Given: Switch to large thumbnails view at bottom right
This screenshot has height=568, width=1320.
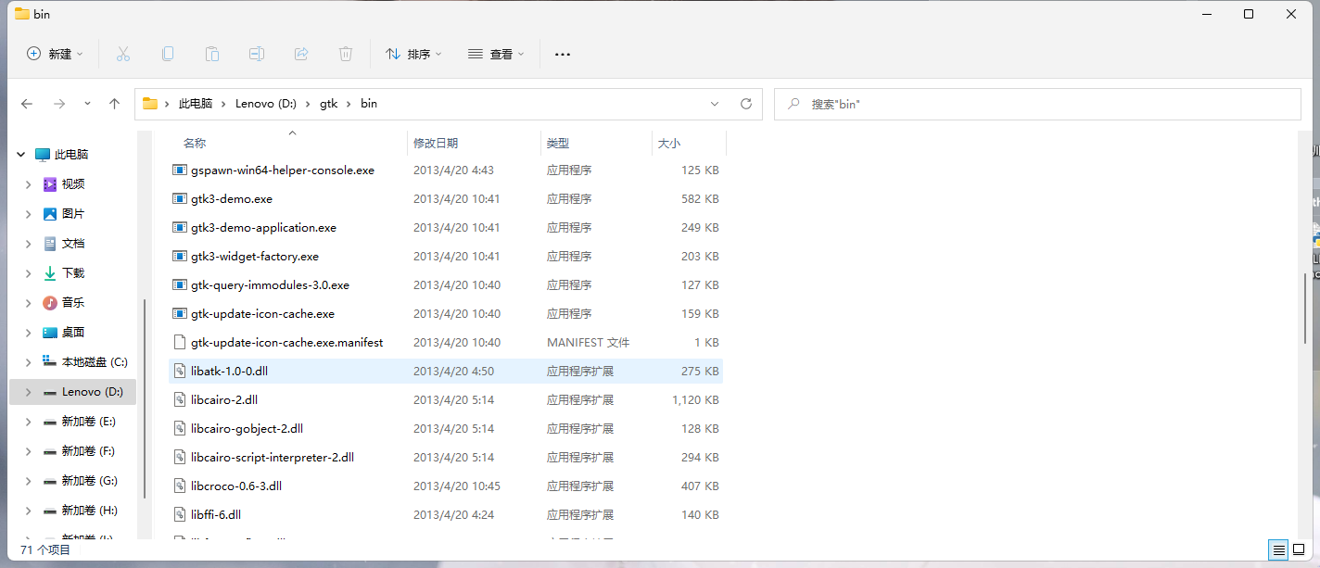Looking at the screenshot, I should pyautogui.click(x=1300, y=549).
